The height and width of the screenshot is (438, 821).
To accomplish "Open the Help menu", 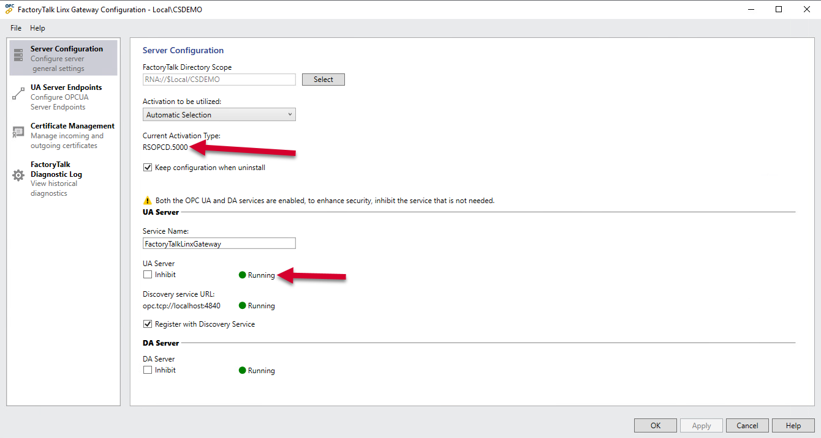I will [37, 28].
